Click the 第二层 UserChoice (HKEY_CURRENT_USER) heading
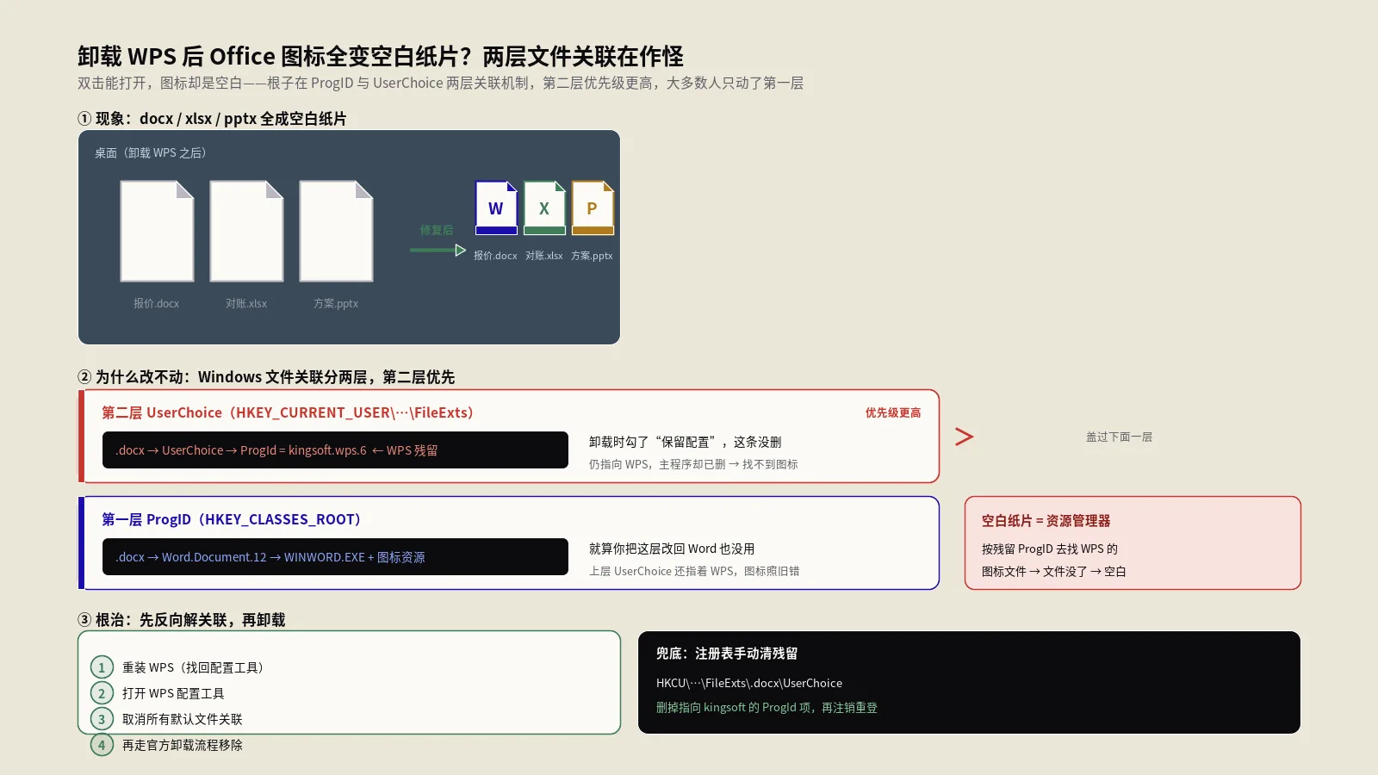 (x=288, y=412)
